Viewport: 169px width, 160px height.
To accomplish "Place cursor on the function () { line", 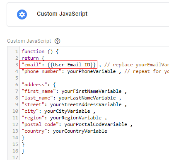I will coord(40,51).
